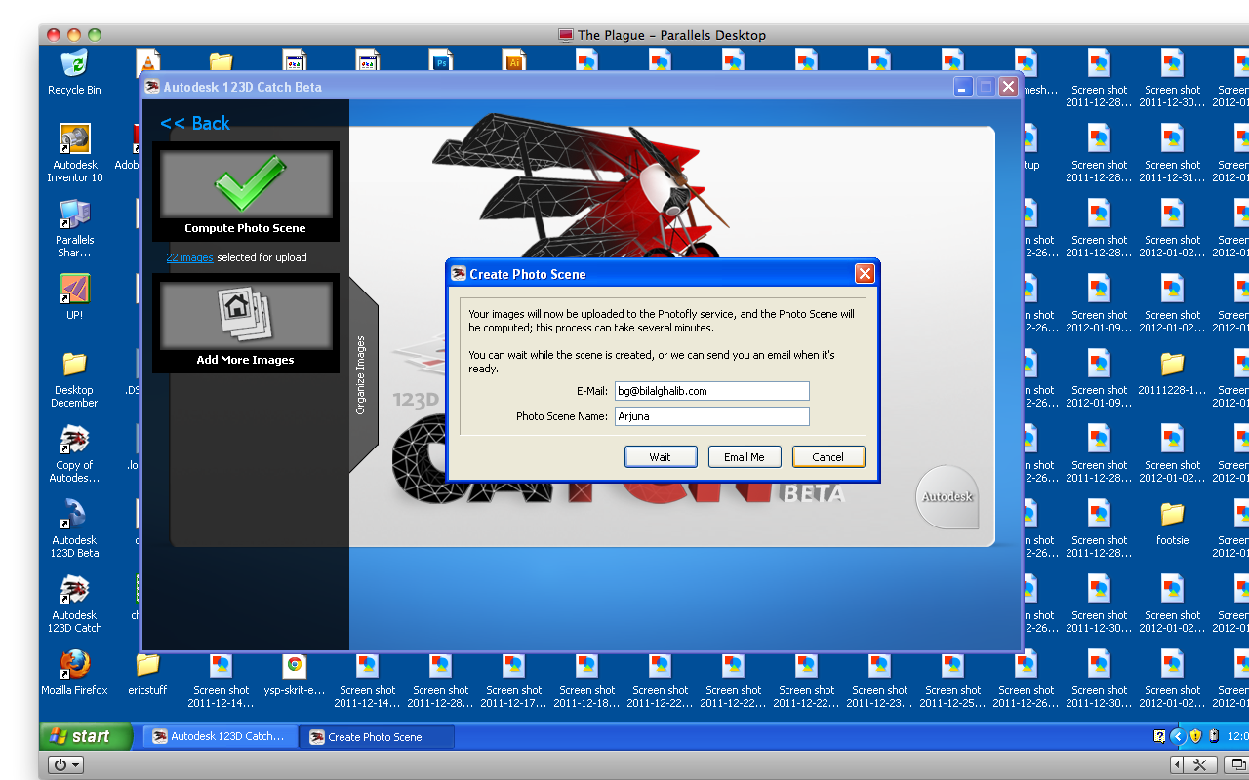The image size is (1249, 780).
Task: Follow the 22 images selected link
Action: 189,257
